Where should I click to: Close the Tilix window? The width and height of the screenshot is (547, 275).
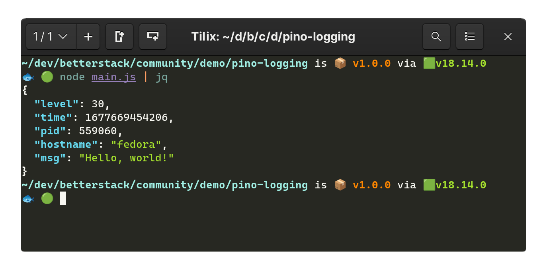click(x=508, y=37)
